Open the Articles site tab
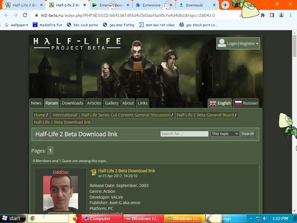The image size is (297, 223). click(94, 103)
